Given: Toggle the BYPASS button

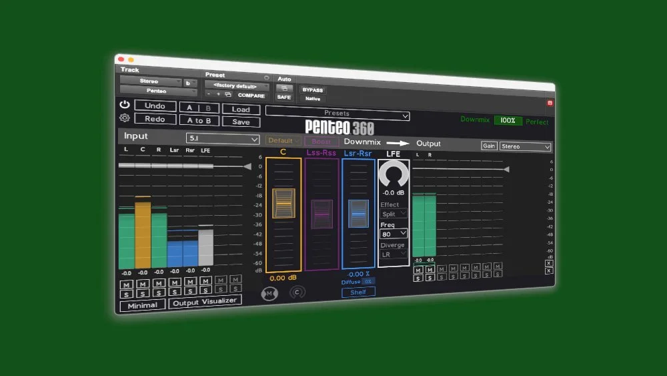Looking at the screenshot, I should pos(313,90).
